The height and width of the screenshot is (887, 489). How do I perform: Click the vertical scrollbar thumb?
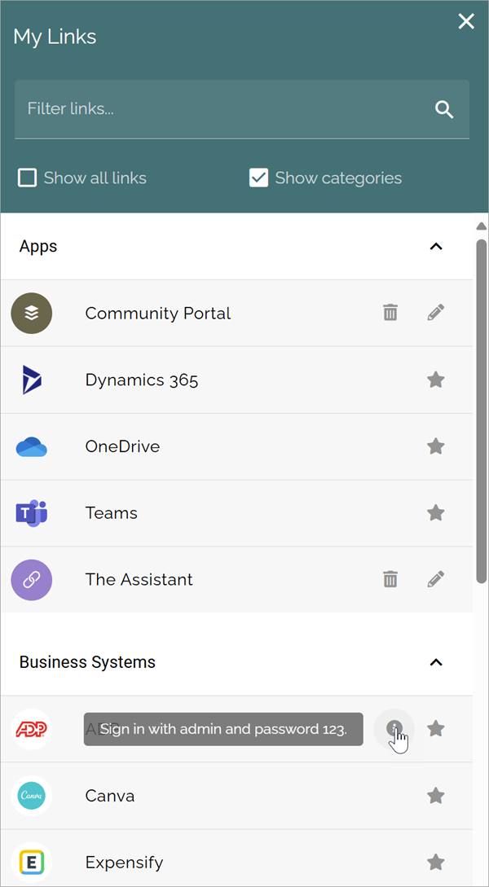pos(481,411)
